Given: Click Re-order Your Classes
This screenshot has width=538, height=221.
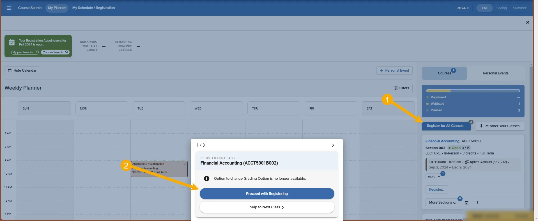Looking at the screenshot, I should (x=500, y=126).
